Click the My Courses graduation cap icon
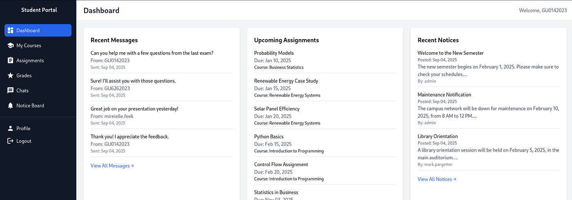The image size is (572, 200). (x=11, y=46)
